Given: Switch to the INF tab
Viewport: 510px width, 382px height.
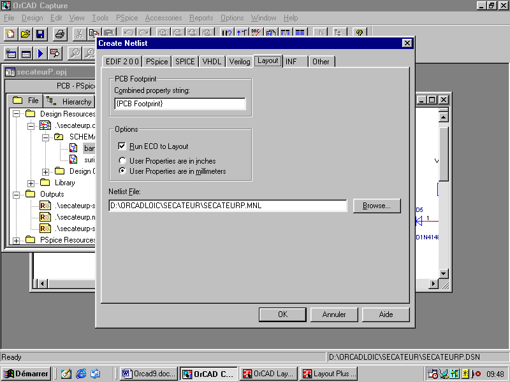Looking at the screenshot, I should (x=295, y=61).
